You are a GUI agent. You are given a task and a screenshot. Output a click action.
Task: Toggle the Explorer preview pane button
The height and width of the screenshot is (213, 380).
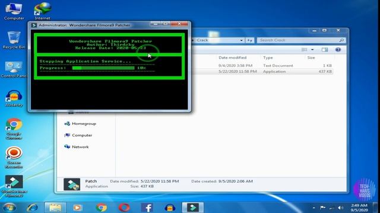(x=325, y=50)
